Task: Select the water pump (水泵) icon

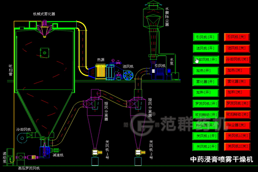Action: (x=175, y=75)
